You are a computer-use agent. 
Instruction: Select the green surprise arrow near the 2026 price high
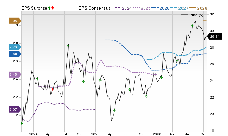[x=192, y=26]
